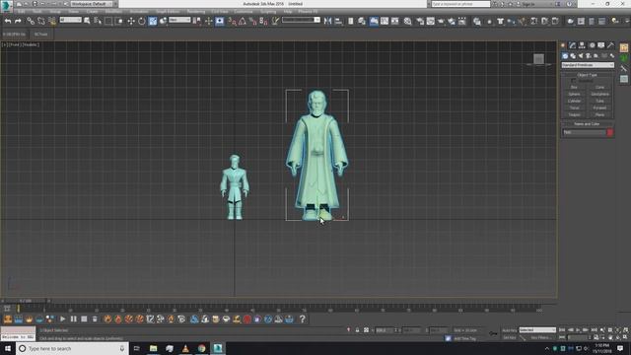Collapse the Object Type rollout

point(588,75)
